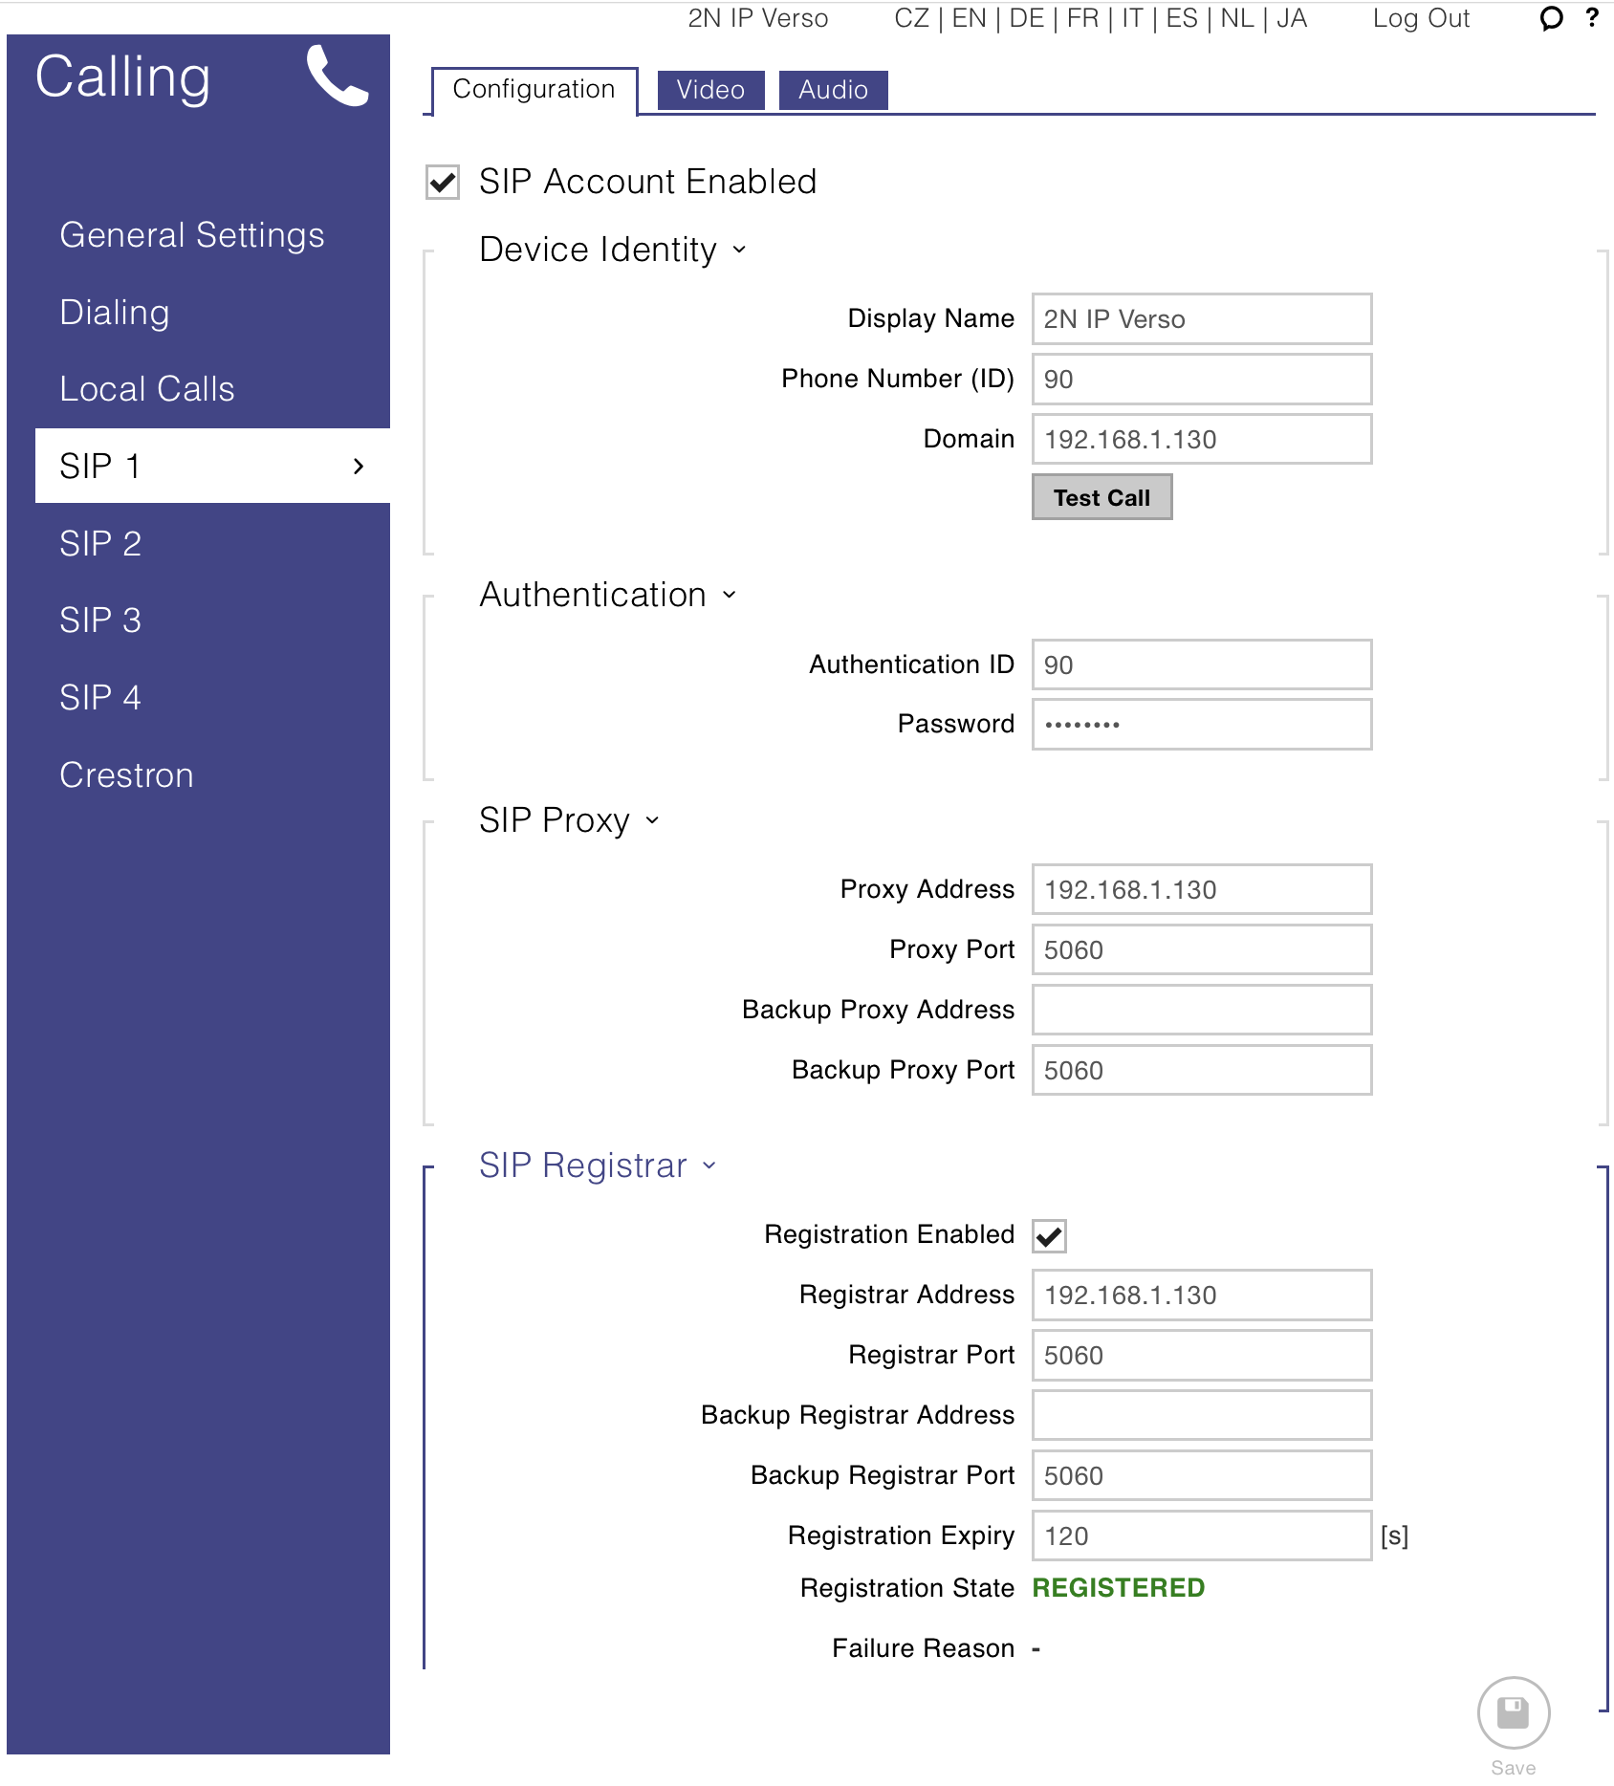This screenshot has height=1786, width=1614.
Task: Collapse the Authentication section
Action: pos(730,595)
